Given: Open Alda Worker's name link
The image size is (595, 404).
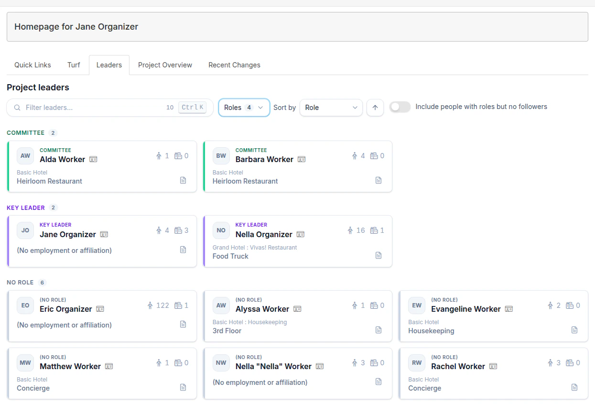Looking at the screenshot, I should tap(63, 159).
